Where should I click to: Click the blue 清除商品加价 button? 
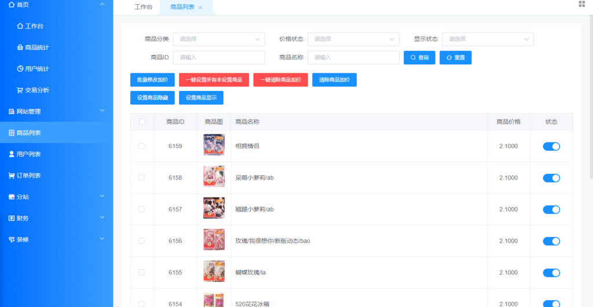coord(334,80)
